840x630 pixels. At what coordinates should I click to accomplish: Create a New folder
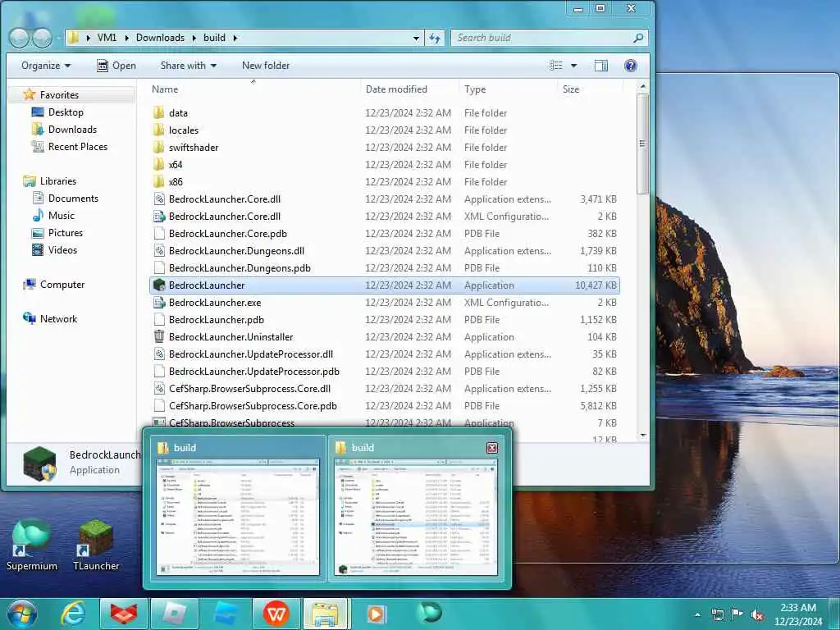pyautogui.click(x=266, y=66)
